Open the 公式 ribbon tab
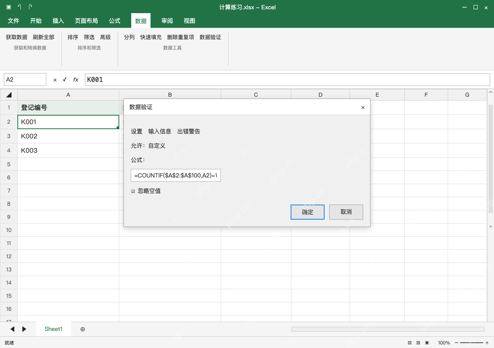494x348 pixels. tap(115, 21)
